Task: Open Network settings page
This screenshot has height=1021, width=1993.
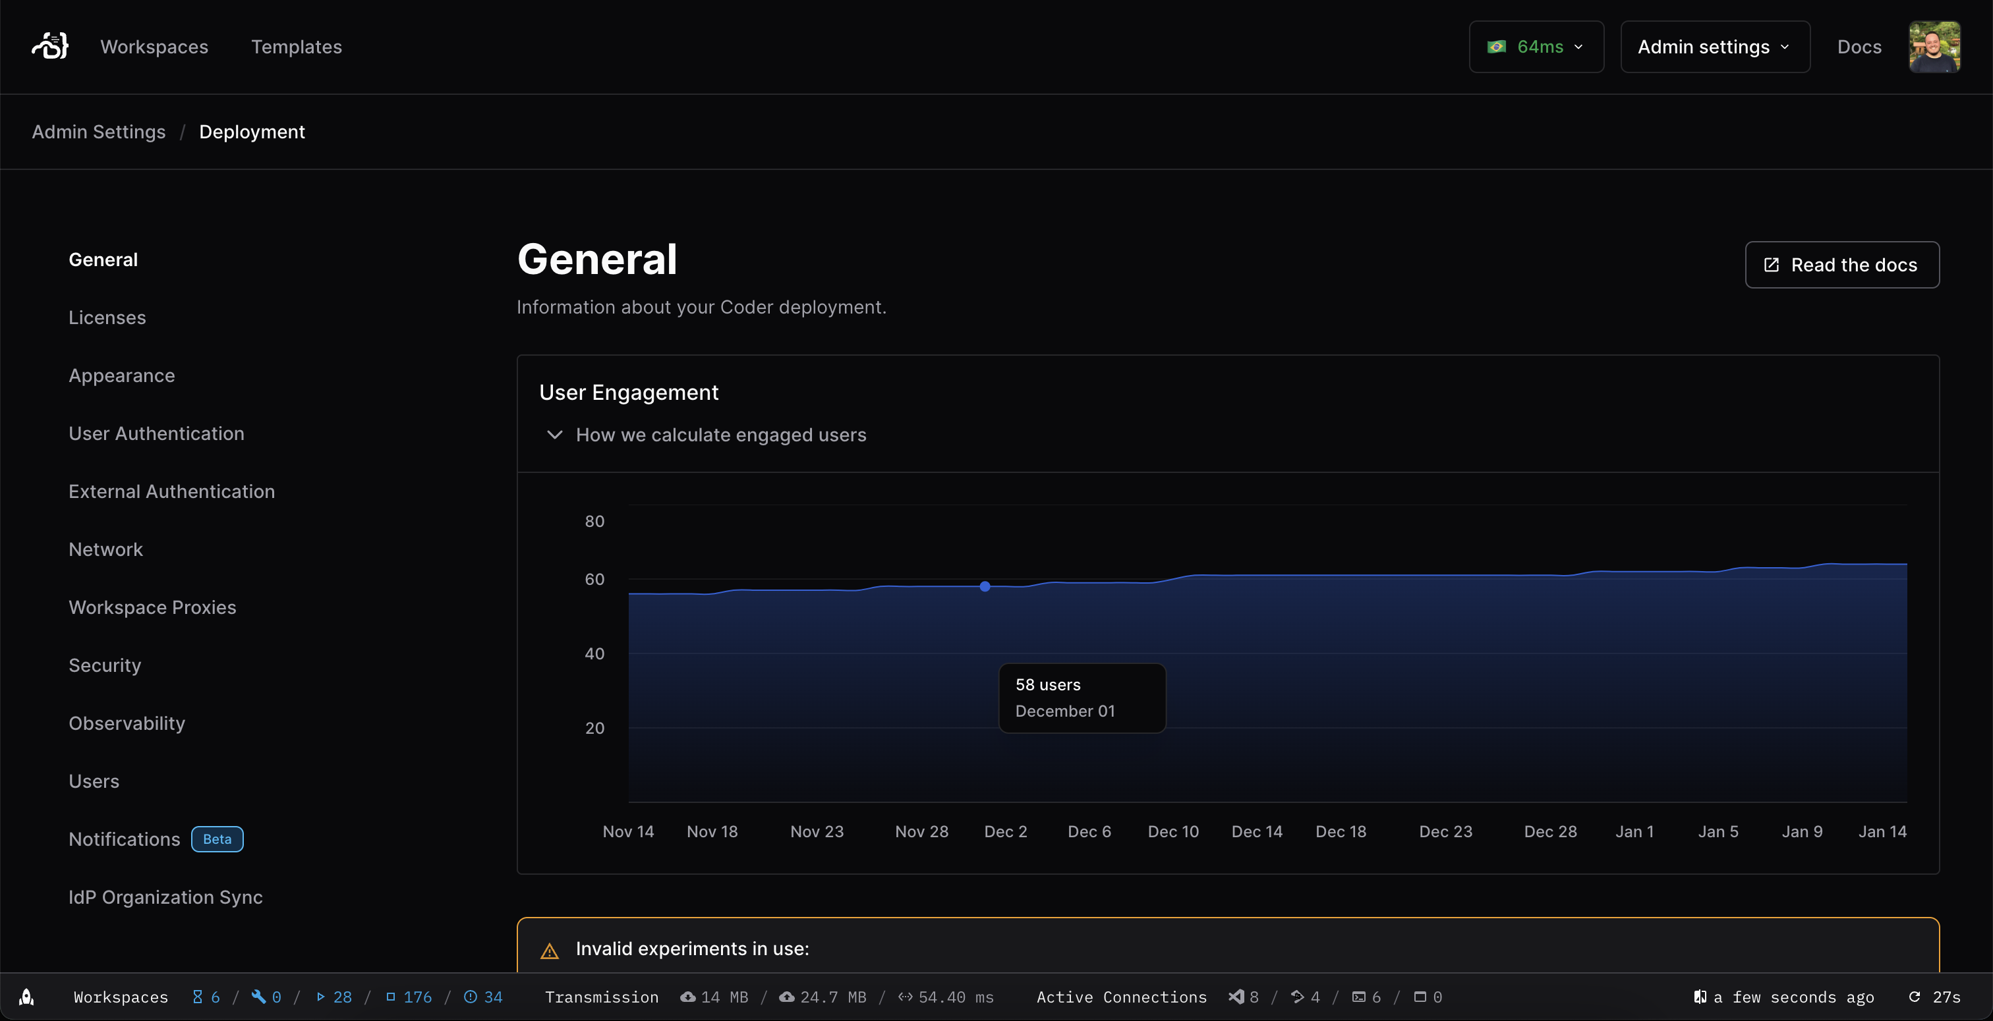Action: point(105,550)
